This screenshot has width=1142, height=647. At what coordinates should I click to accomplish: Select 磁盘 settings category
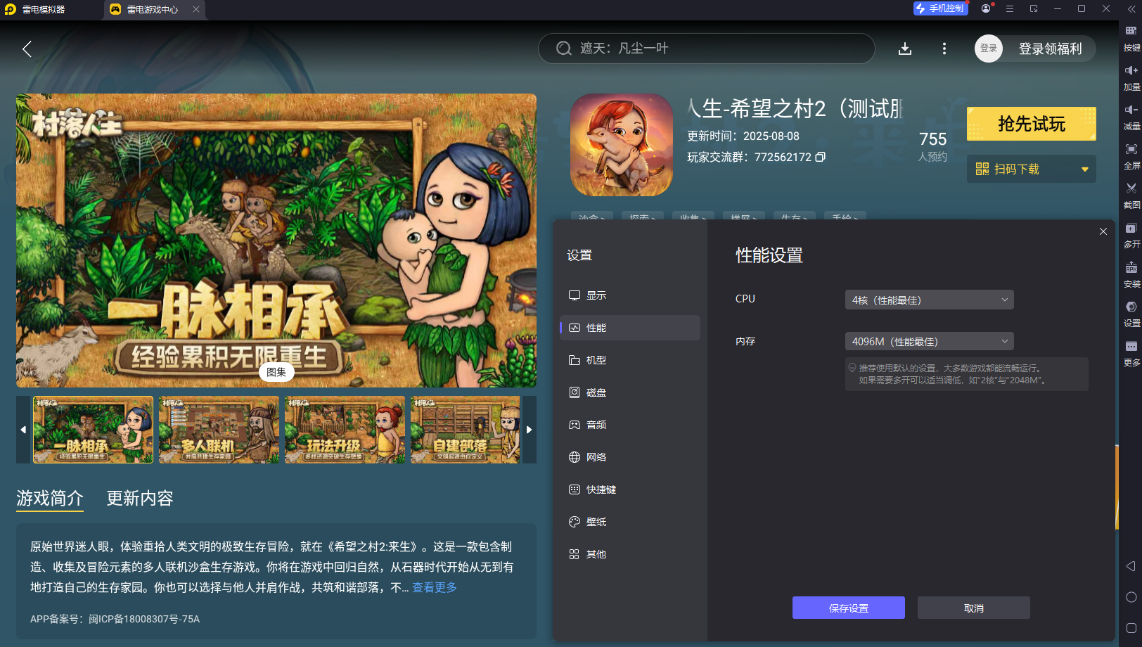[629, 392]
